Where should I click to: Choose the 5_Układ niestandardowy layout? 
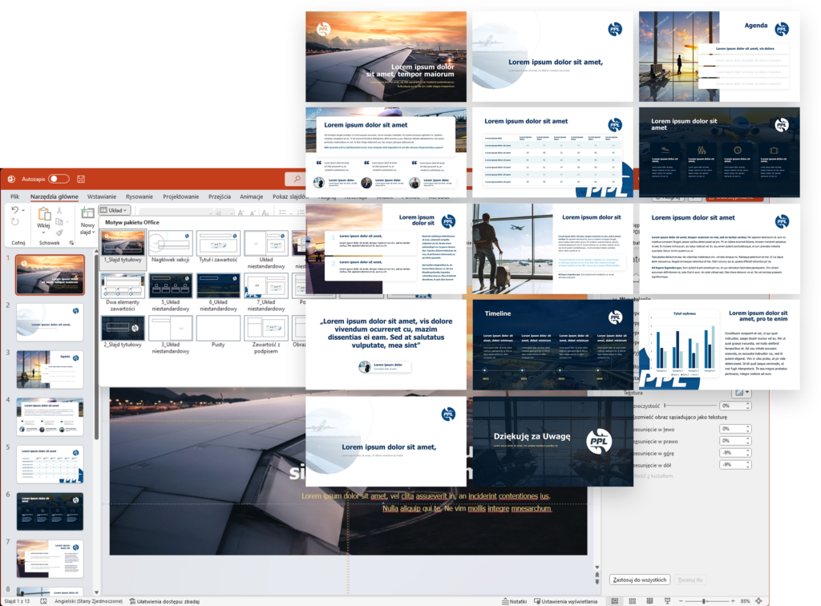(x=170, y=292)
